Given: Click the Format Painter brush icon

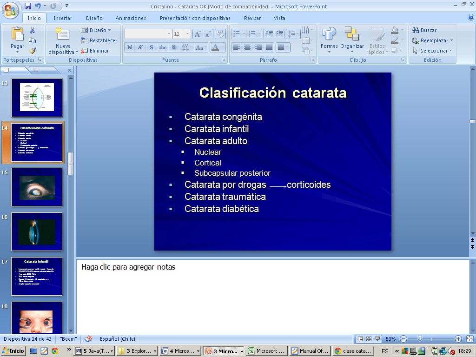Looking at the screenshot, I should click(33, 51).
